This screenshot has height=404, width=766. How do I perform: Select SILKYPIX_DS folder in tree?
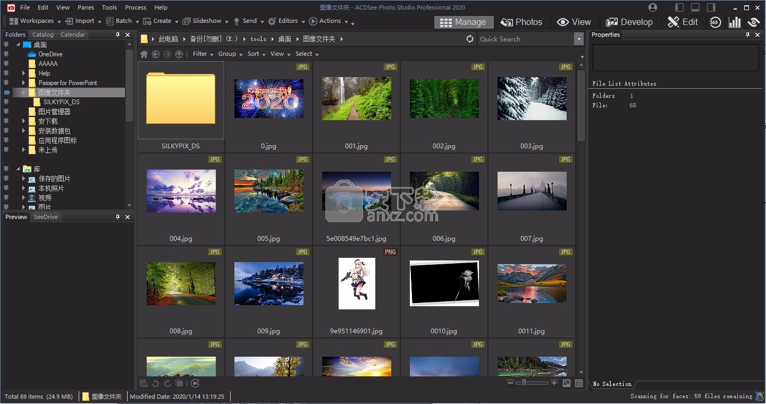point(62,102)
